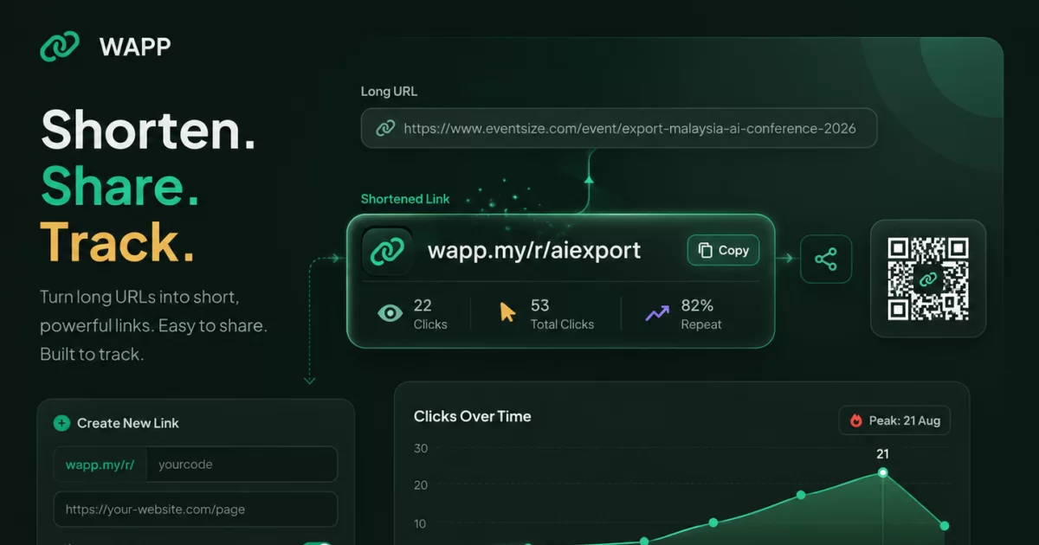Click the Clicks Over Time chart title
The image size is (1039, 545).
click(x=473, y=416)
